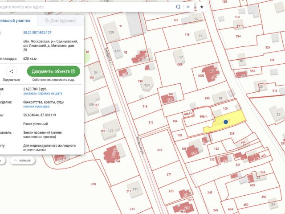Select parcel 619 on the map
Image resolution: width=285 pixels, height=214 pixels.
(x=159, y=150)
